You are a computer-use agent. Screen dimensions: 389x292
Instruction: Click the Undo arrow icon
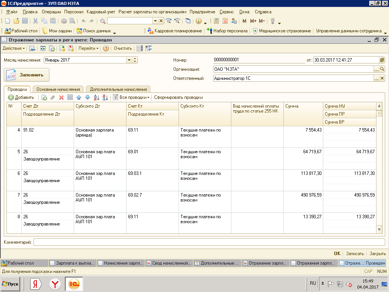pyautogui.click(x=84, y=21)
